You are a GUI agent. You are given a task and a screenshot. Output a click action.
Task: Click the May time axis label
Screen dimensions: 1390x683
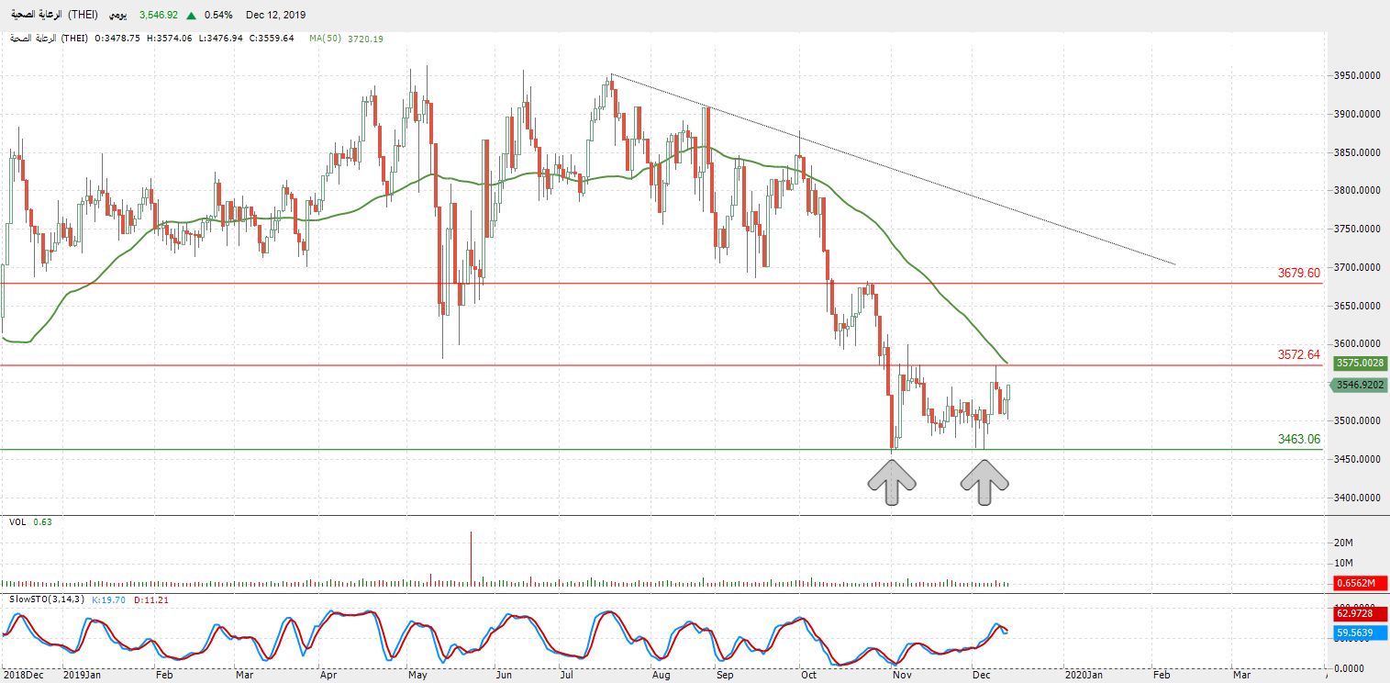pyautogui.click(x=417, y=675)
